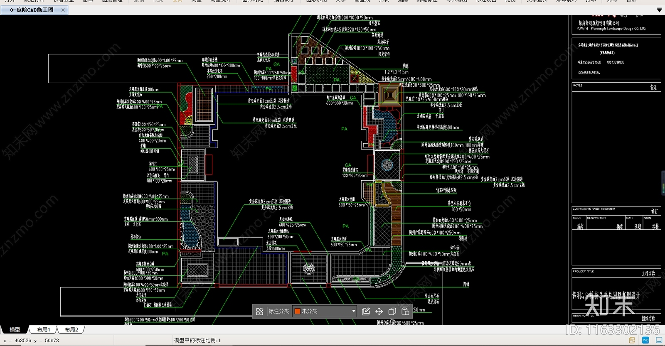Switch to the 布局1 layout tab
The image size is (665, 346).
click(43, 329)
